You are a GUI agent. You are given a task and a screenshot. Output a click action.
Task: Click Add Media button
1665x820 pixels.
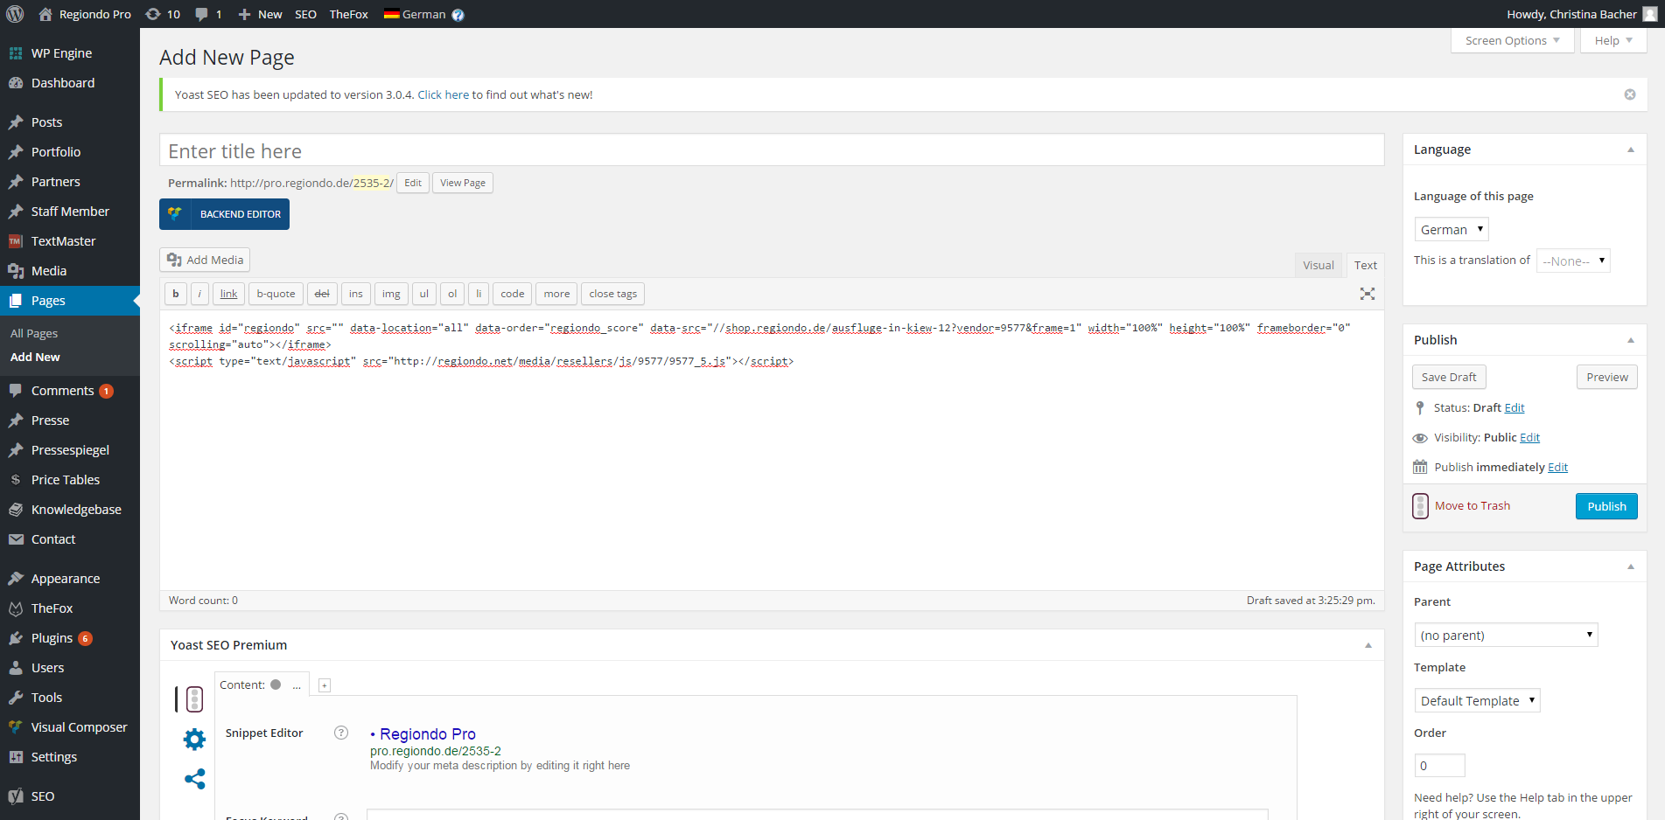(205, 260)
